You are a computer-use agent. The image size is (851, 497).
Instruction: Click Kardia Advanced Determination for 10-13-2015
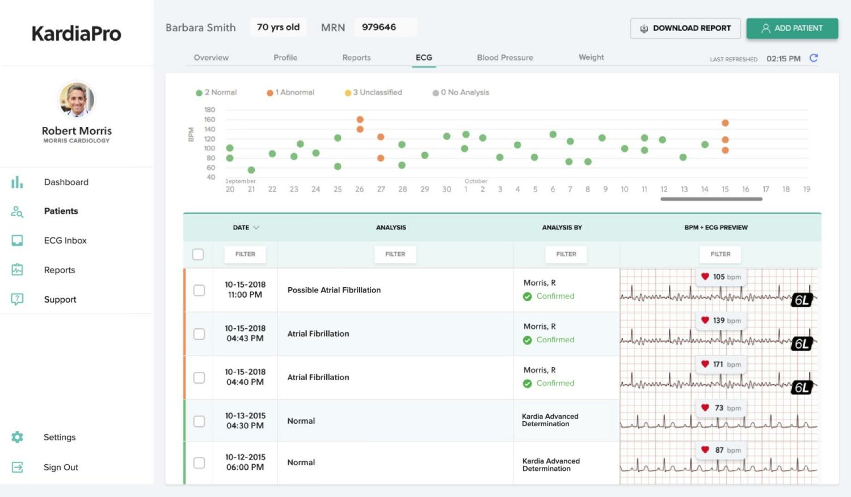pos(550,420)
